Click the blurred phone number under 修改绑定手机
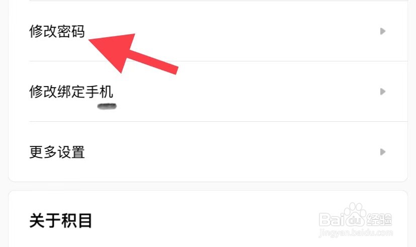The image size is (416, 247). coord(107,107)
